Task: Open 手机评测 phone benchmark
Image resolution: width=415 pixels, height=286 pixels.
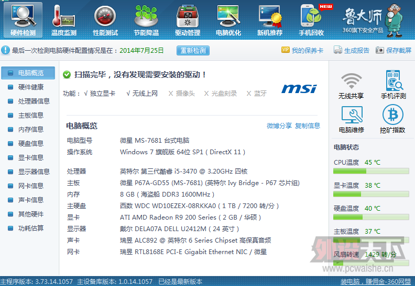Action: [x=394, y=85]
